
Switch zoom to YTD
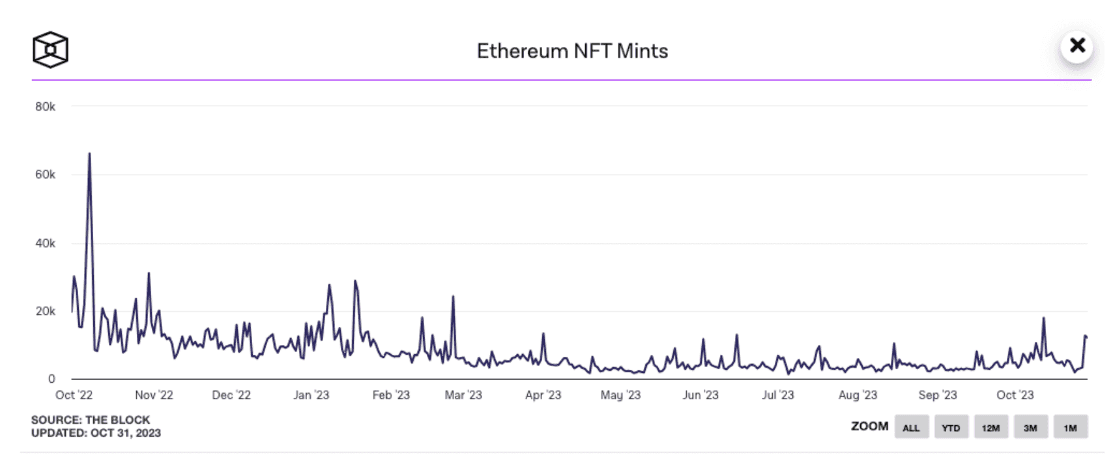tap(951, 428)
